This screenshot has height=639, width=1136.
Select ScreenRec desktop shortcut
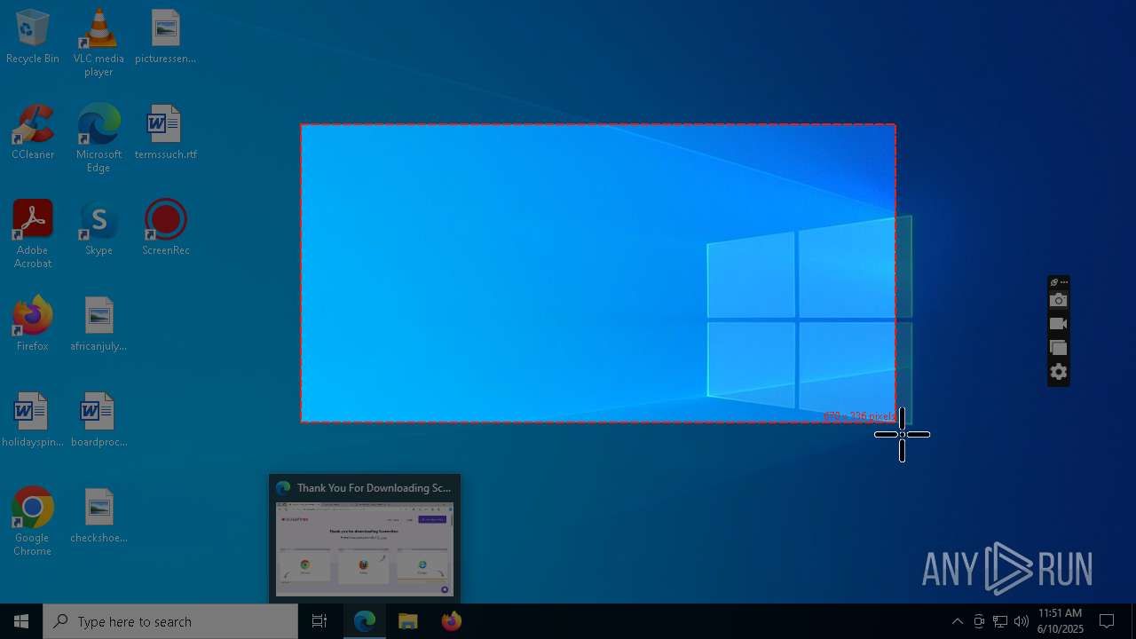point(166,229)
